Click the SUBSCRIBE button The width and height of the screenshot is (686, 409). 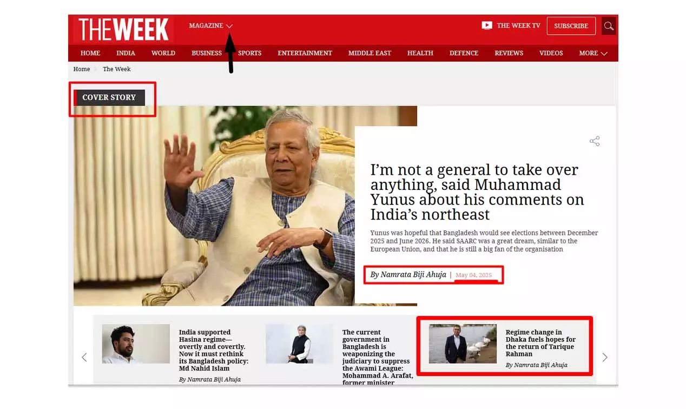tap(571, 26)
